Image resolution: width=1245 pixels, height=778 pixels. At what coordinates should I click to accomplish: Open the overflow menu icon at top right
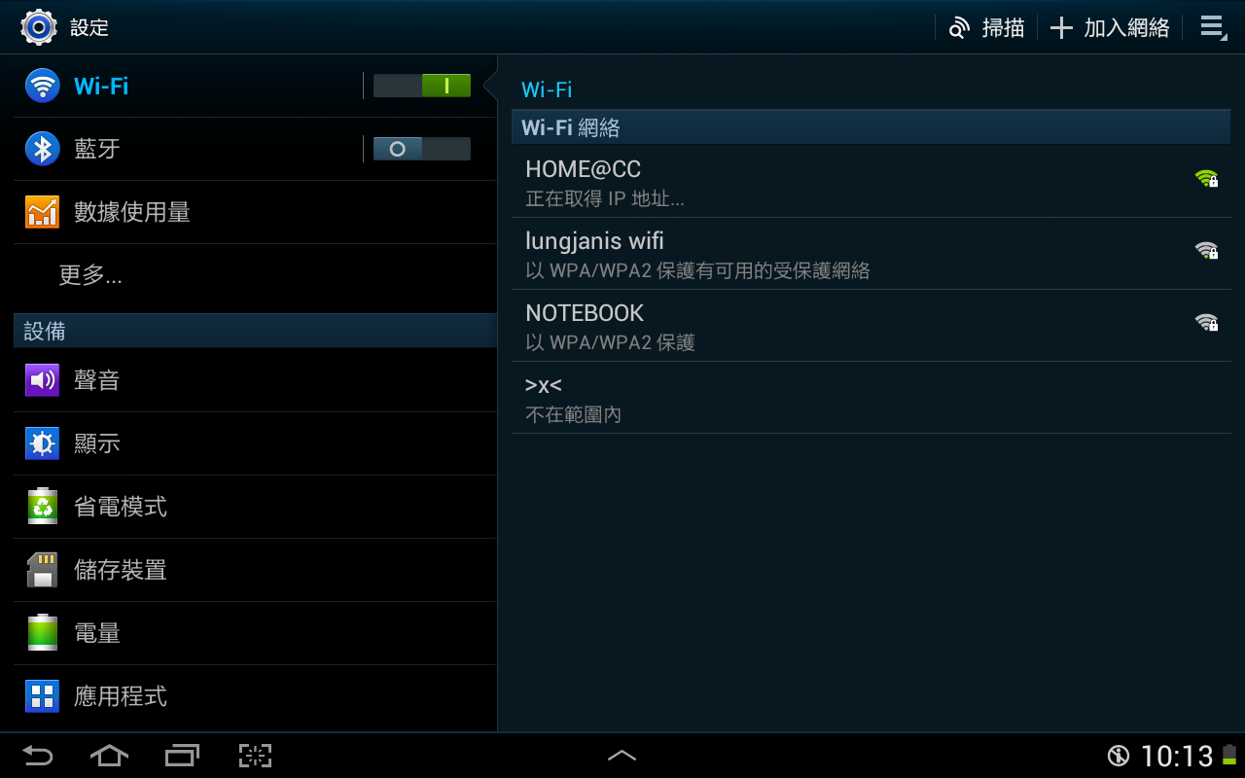point(1212,27)
